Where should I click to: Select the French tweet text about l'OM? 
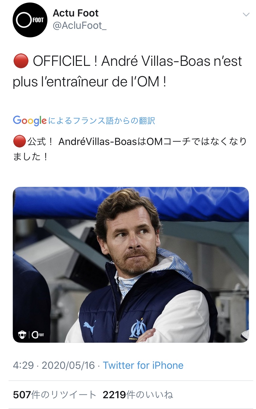[127, 72]
